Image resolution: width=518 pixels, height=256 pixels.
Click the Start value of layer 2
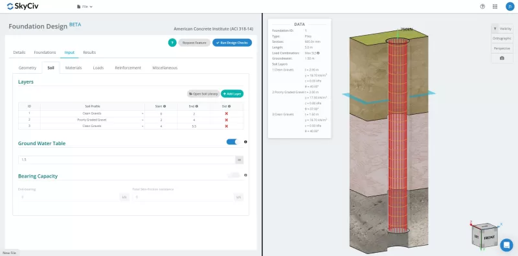pyautogui.click(x=161, y=120)
